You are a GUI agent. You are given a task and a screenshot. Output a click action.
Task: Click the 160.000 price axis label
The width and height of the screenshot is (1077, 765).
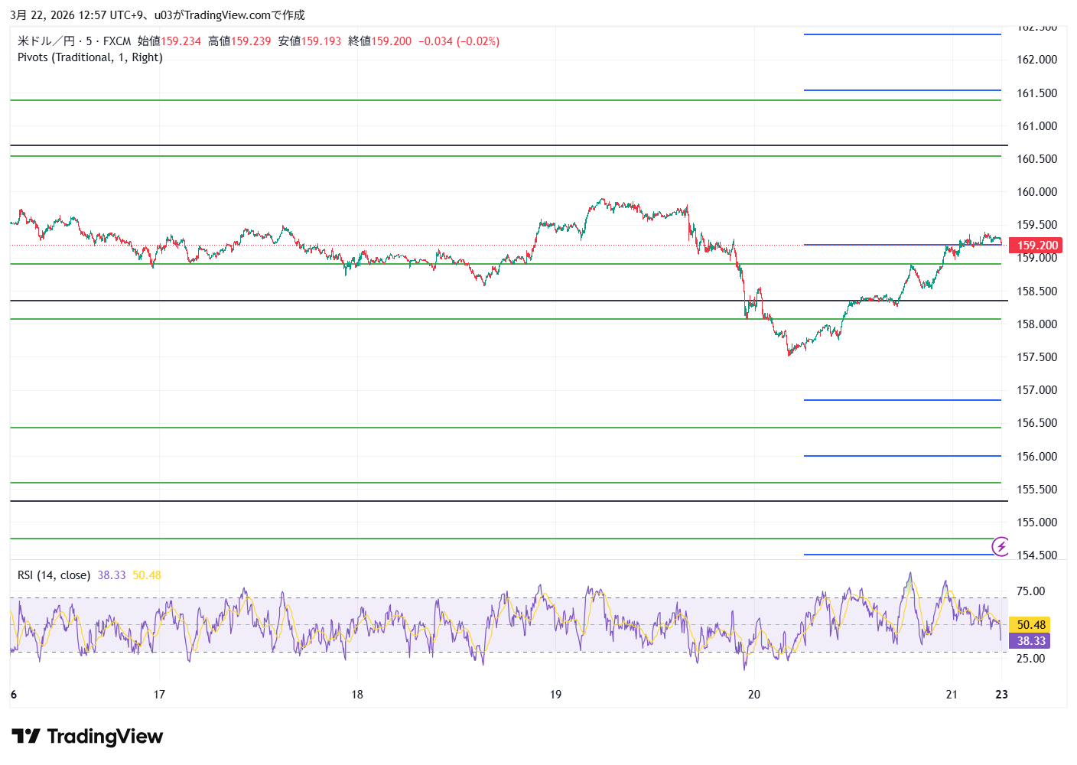(1036, 192)
